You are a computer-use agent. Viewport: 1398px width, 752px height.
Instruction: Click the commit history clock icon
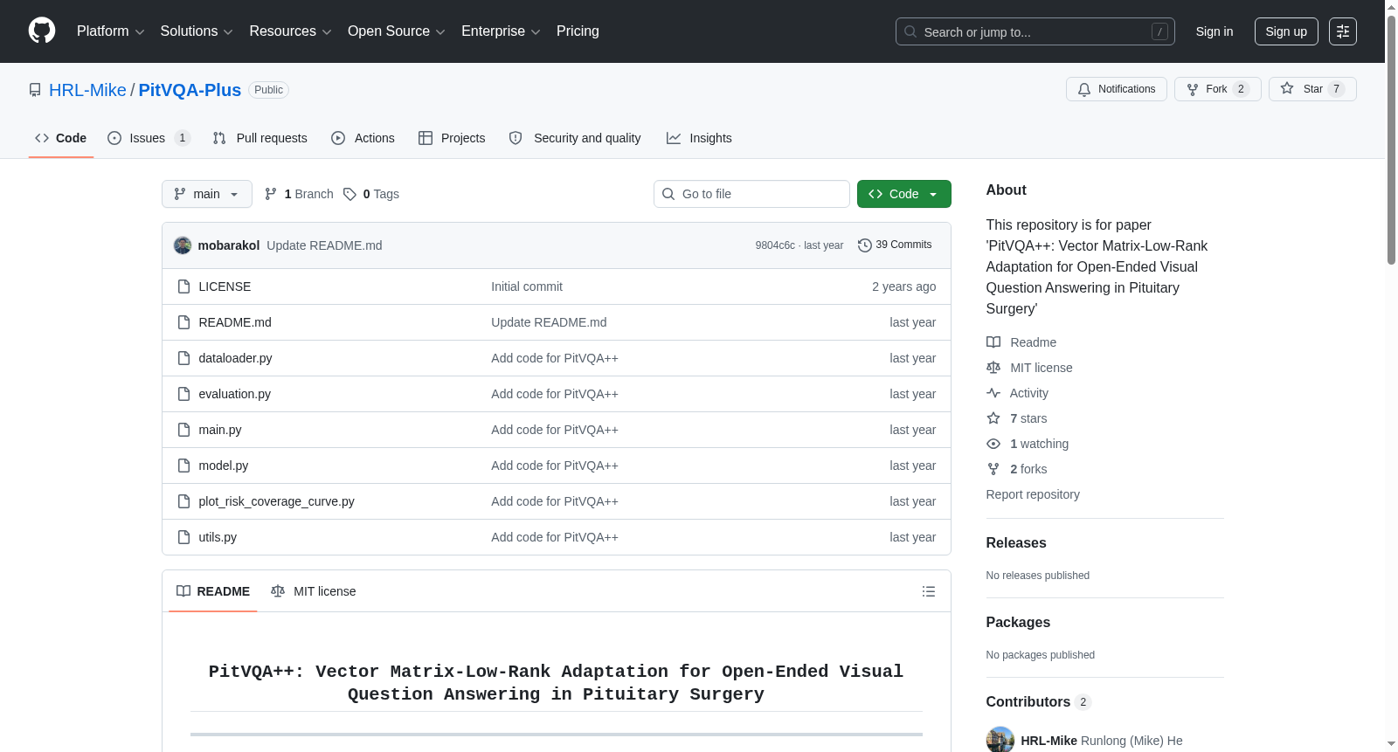pos(865,245)
